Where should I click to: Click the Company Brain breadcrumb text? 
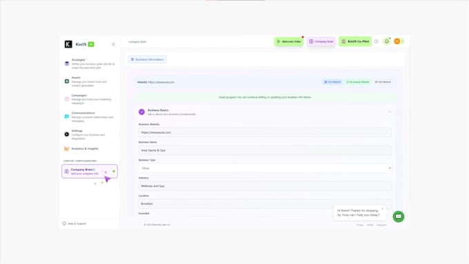(137, 42)
